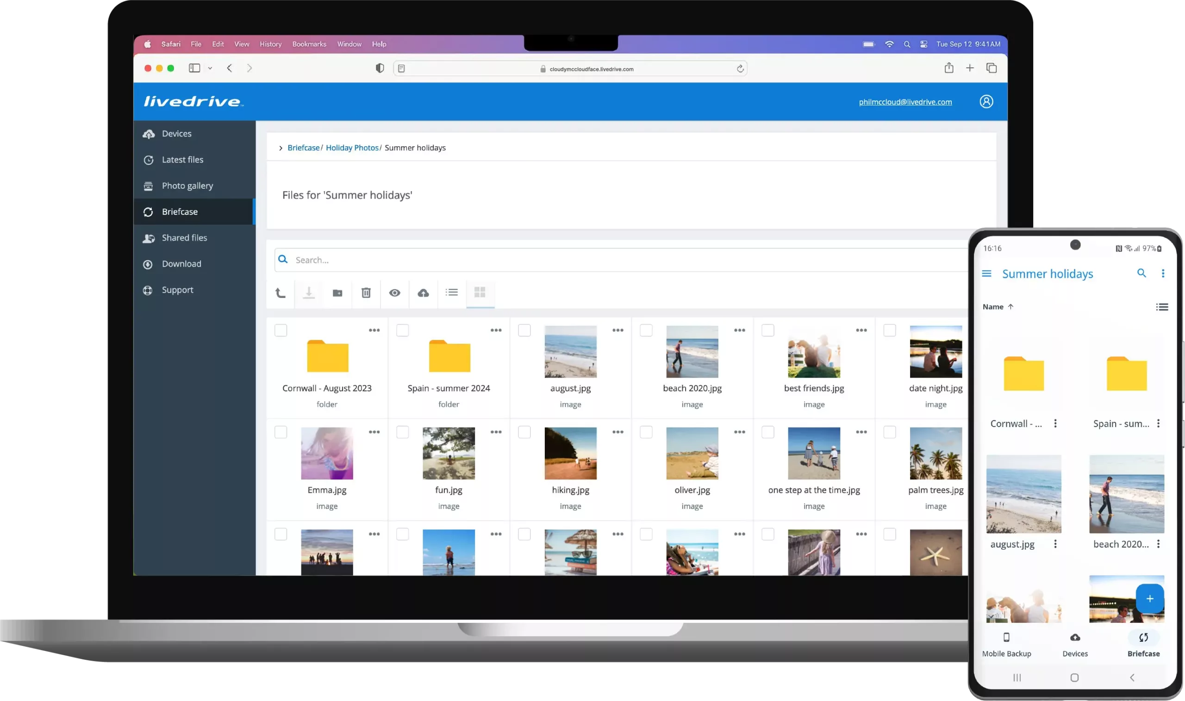Click the eye preview icon in toolbar
Image resolution: width=1185 pixels, height=701 pixels.
(x=394, y=293)
